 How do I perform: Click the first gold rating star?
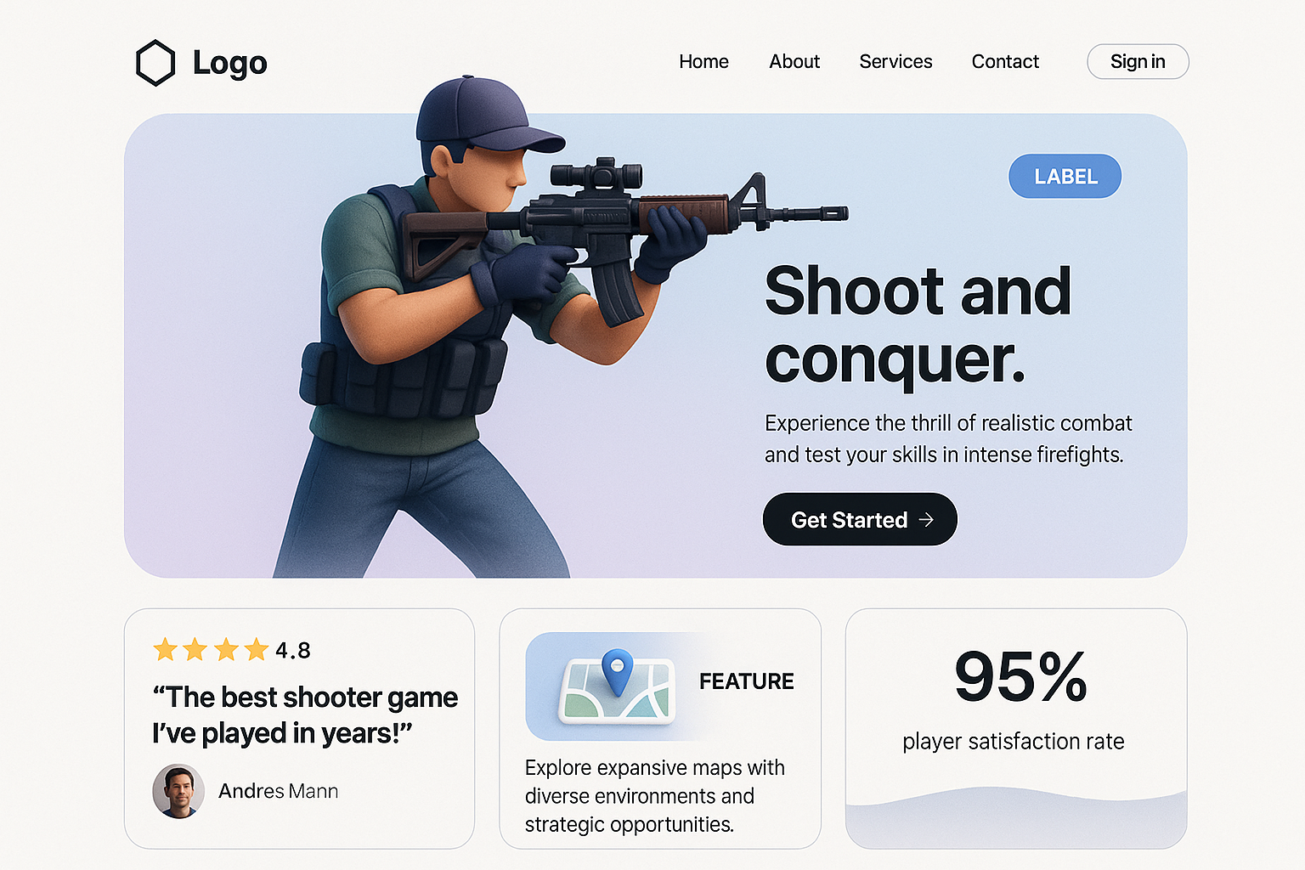pyautogui.click(x=165, y=650)
